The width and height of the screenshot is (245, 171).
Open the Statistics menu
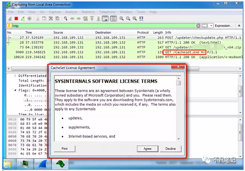coord(88,12)
